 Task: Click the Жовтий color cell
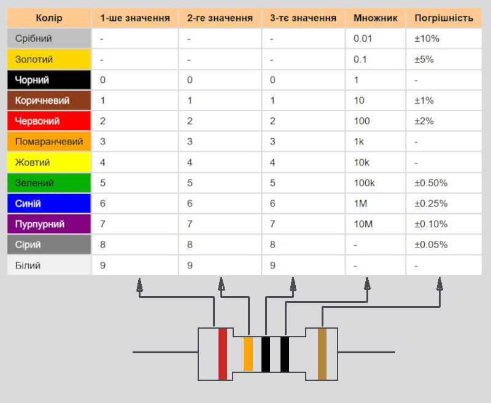tap(49, 163)
